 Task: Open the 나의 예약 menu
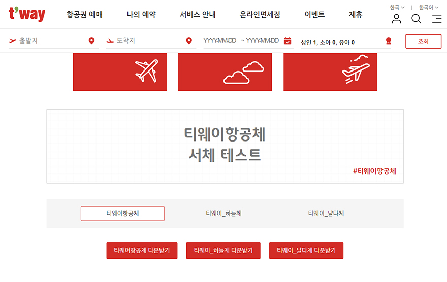[x=141, y=15]
